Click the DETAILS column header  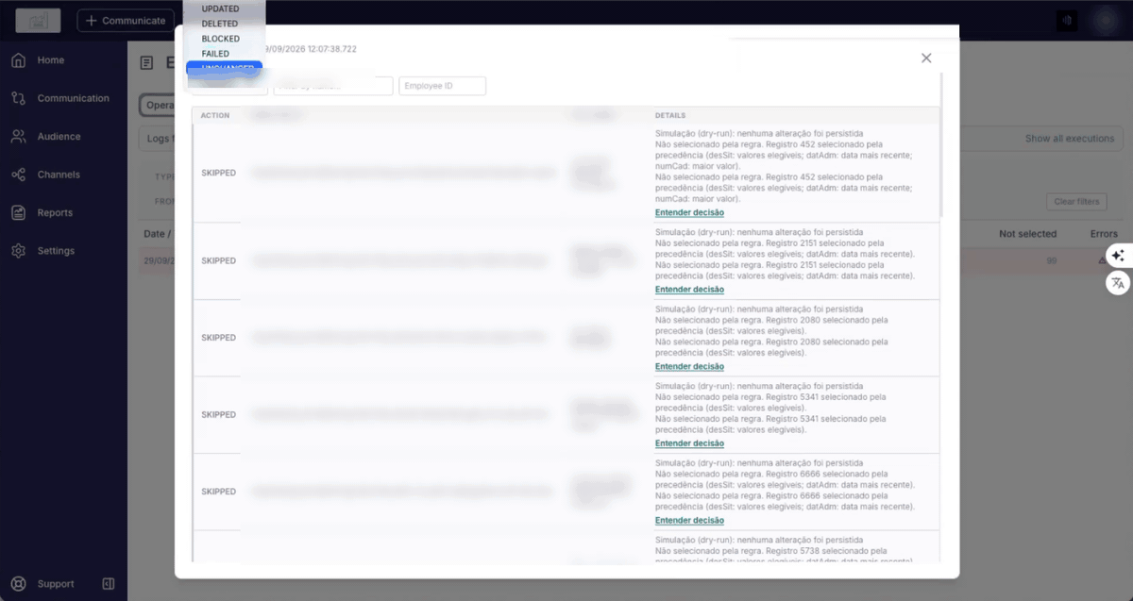coord(670,115)
